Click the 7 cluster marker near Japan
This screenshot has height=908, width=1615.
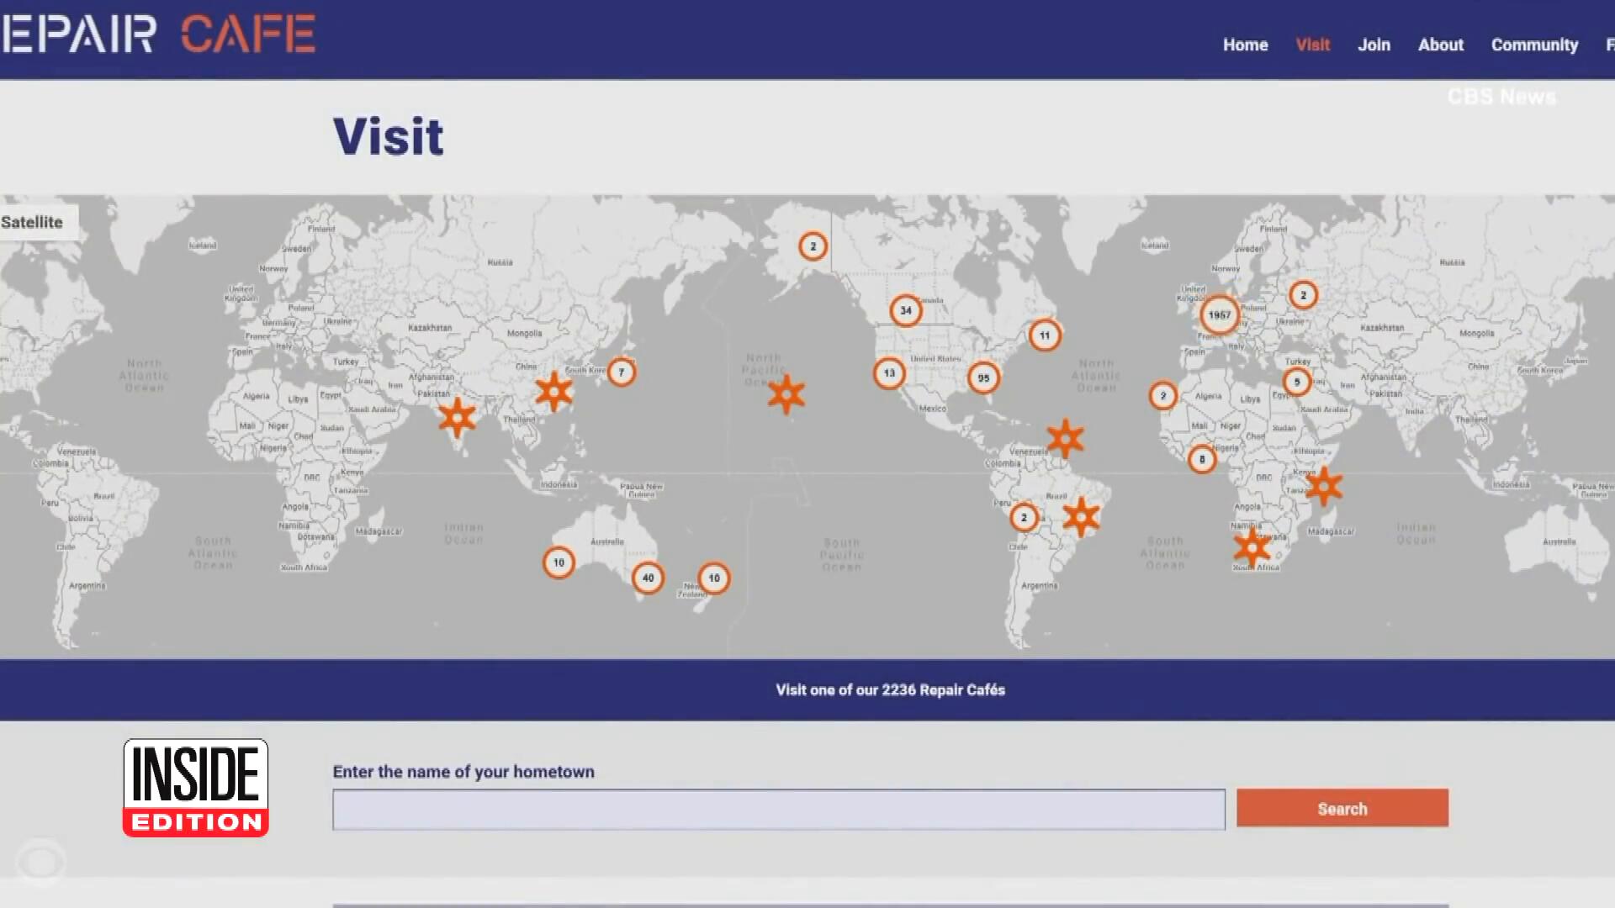(x=622, y=372)
